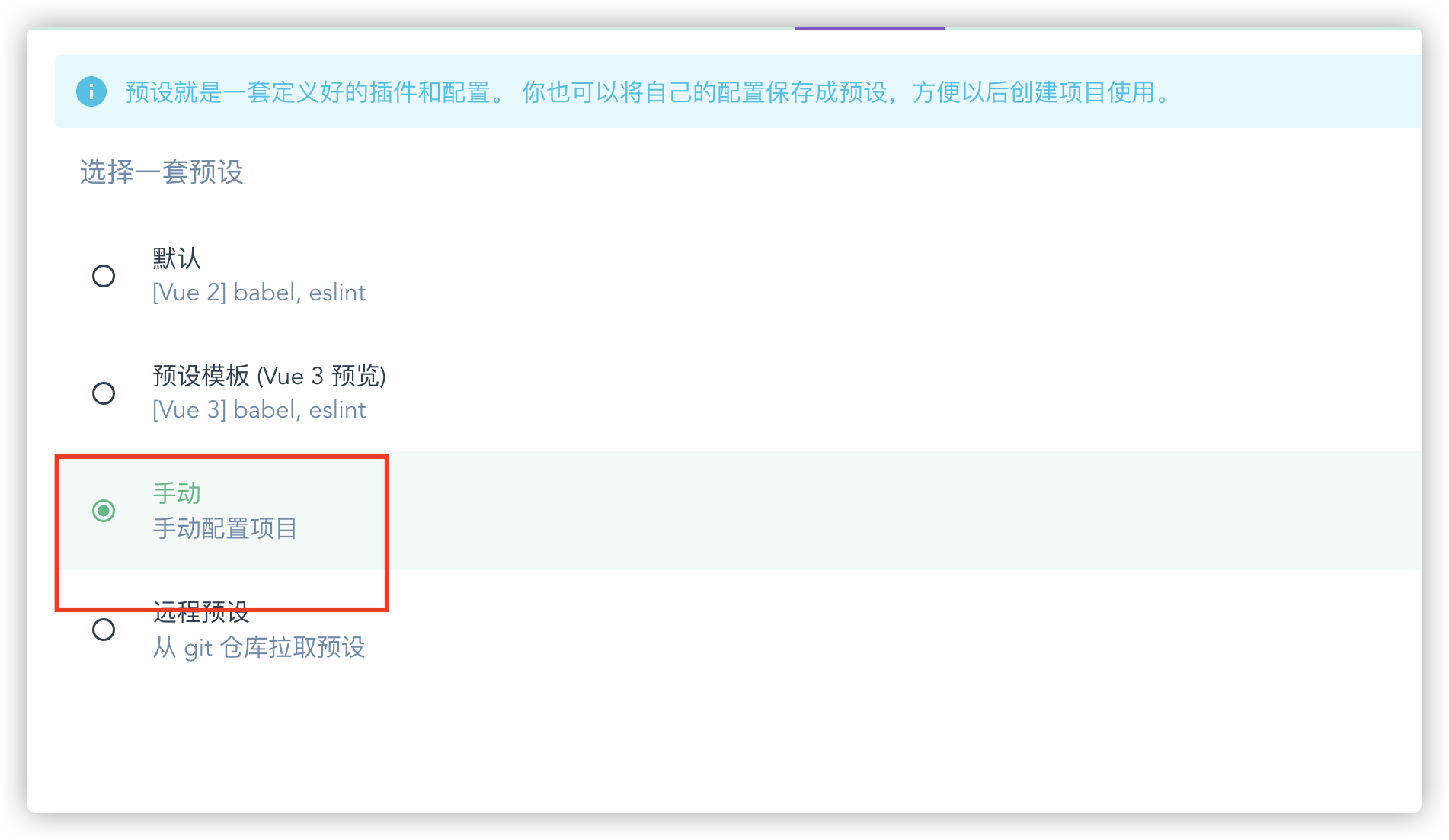Viewport: 1449px width, 840px height.
Task: Click the 从 git 仓库拉取预设 description
Action: click(259, 647)
